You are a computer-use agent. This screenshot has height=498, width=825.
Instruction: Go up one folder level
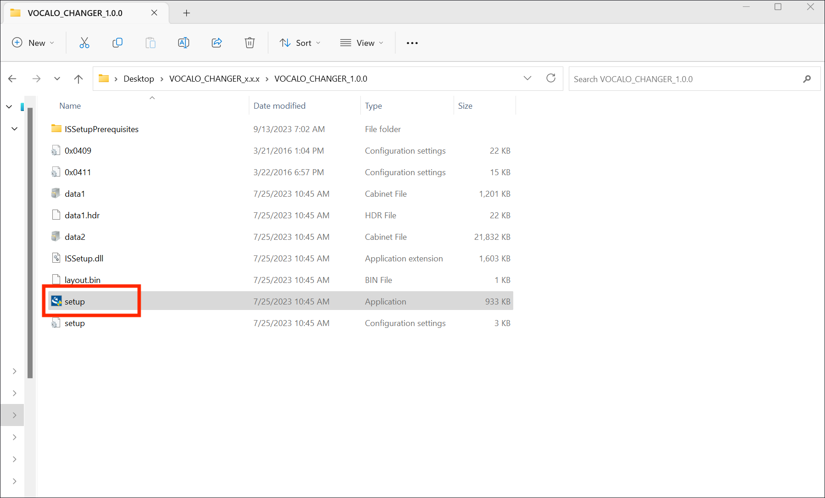pos(79,79)
